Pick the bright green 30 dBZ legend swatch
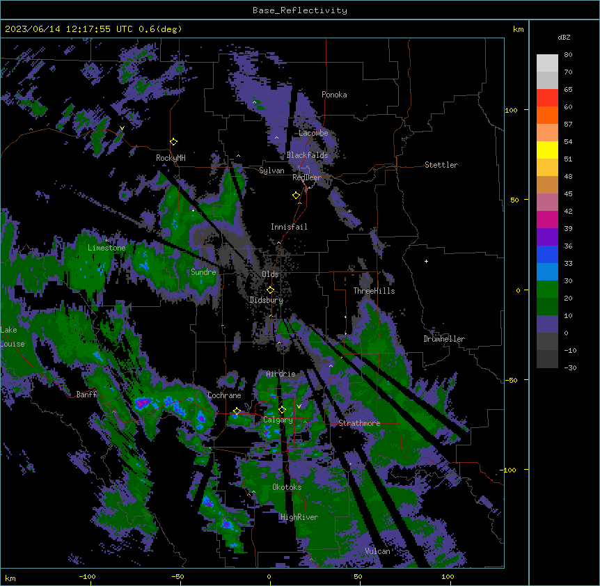The width and height of the screenshot is (600, 586). (547, 290)
